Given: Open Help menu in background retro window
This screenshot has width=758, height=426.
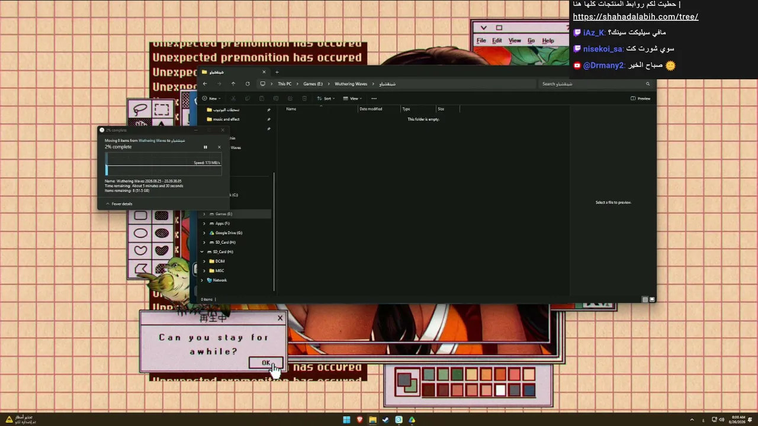Looking at the screenshot, I should [x=548, y=41].
